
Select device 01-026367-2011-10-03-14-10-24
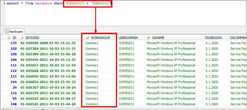[x=48, y=87]
